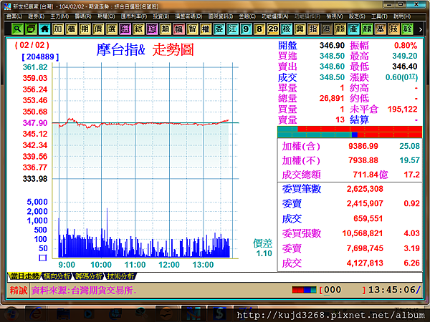Select the 類 toolbar button
Image resolution: width=430 pixels, height=322 pixels.
(x=166, y=29)
